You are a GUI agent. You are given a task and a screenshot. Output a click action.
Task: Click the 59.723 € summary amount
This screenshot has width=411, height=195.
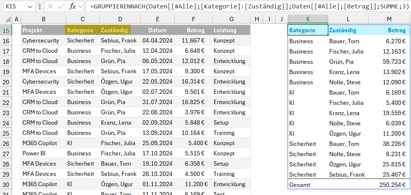pos(389,62)
